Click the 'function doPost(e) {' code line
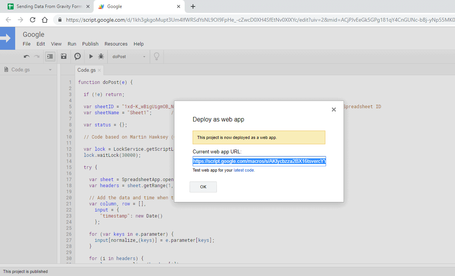Image resolution: width=455 pixels, height=276 pixels. [105, 82]
